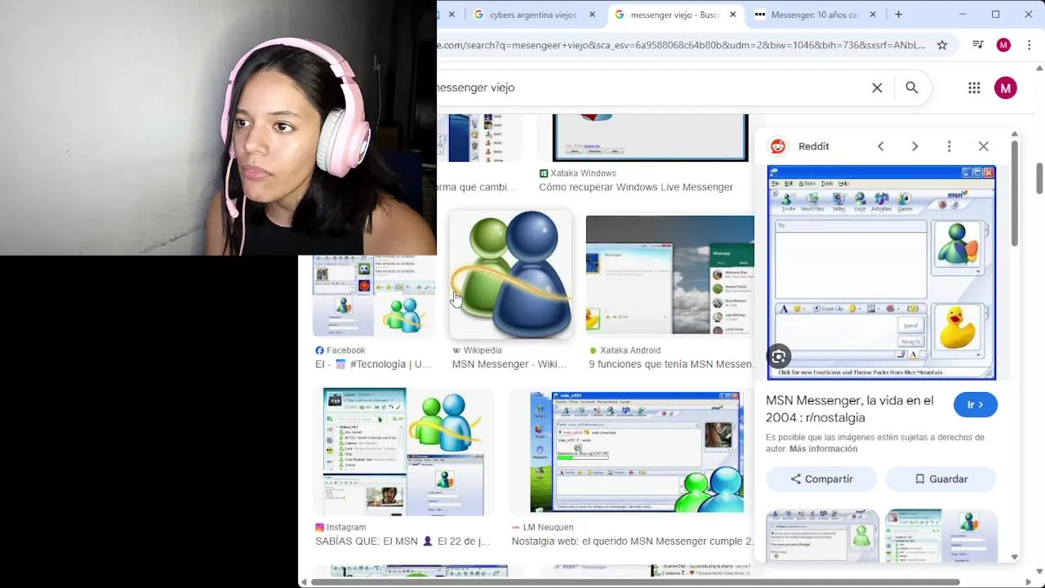
Task: Click the 'LM Neuquen' source label
Action: pyautogui.click(x=549, y=528)
